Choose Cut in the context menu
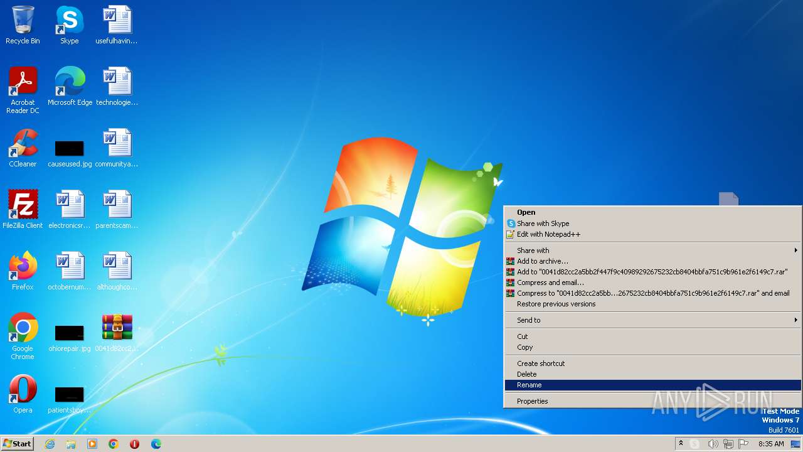This screenshot has height=452, width=803. (x=652, y=336)
